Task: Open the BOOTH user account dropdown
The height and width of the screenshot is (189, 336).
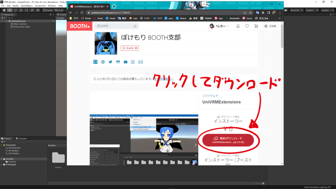Action: (219, 26)
